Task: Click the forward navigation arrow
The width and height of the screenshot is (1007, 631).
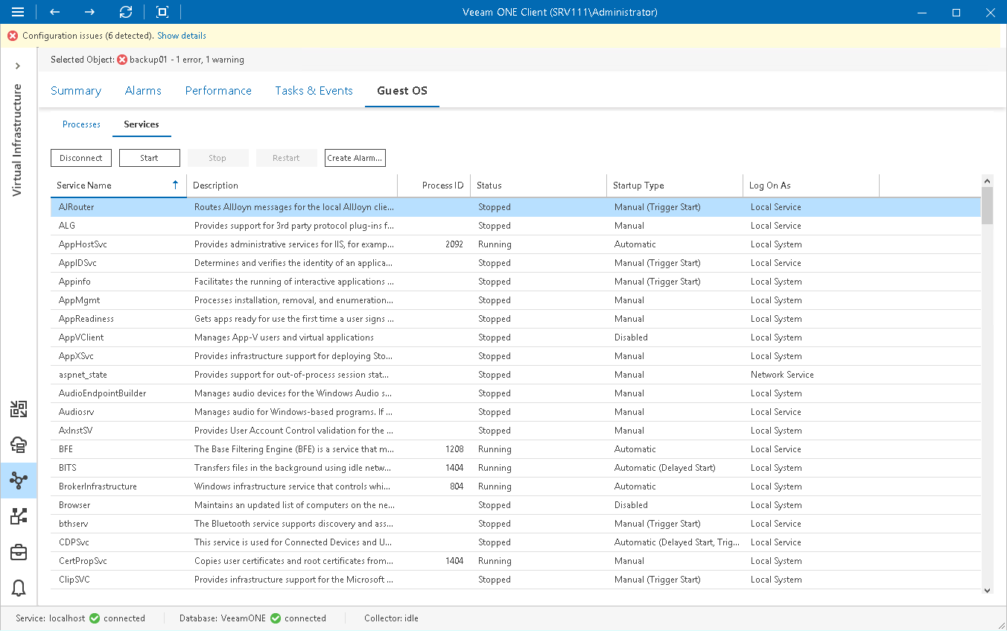Action: coord(89,12)
